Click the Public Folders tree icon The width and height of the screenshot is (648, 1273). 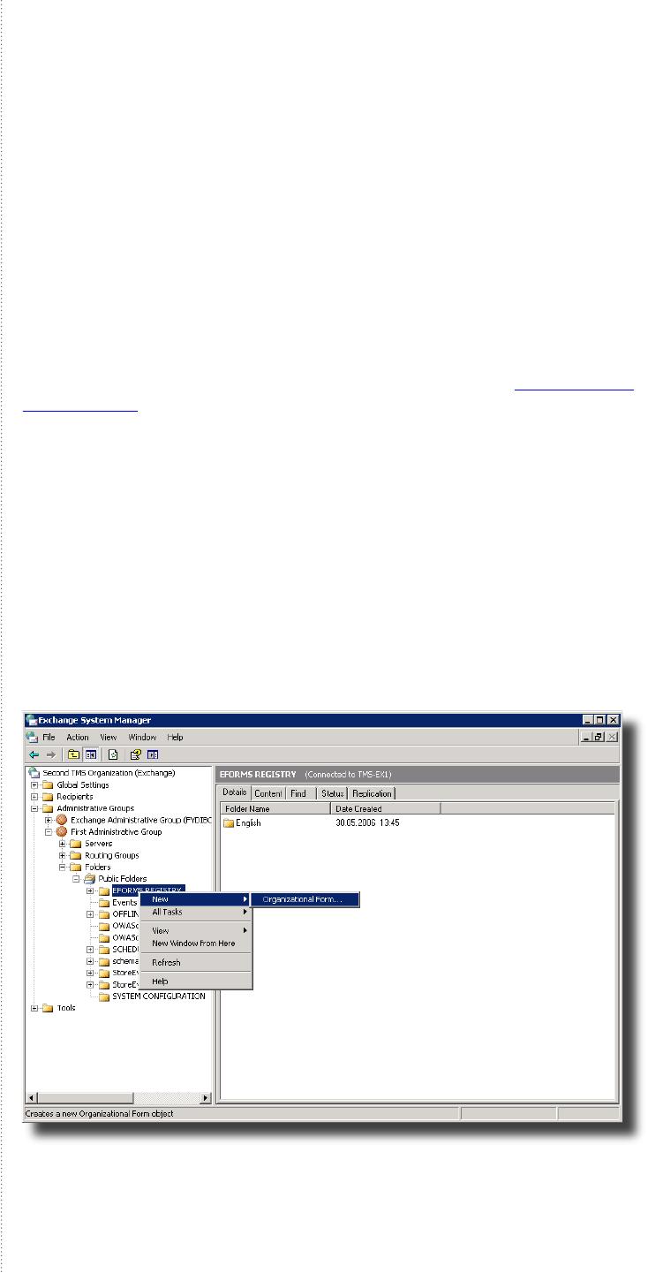coord(90,879)
